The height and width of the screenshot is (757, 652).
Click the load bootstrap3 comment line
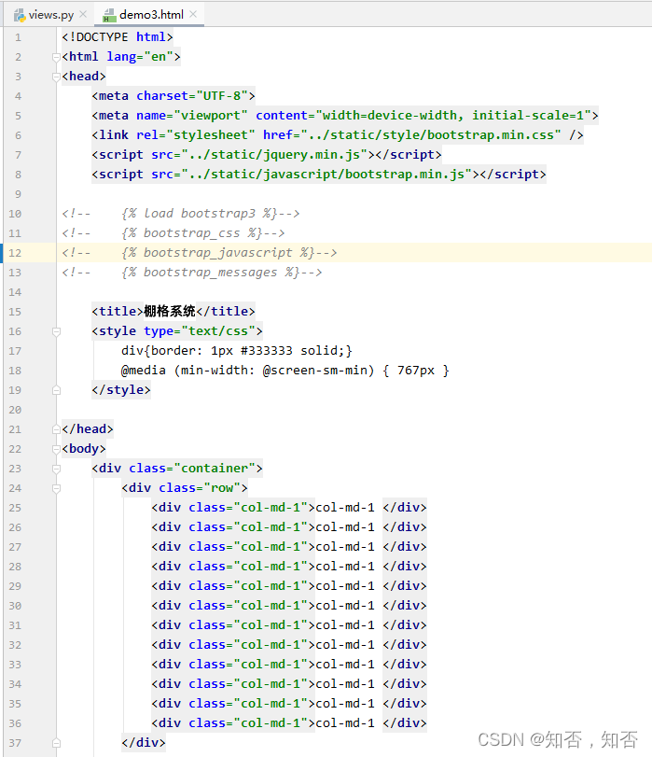pos(181,214)
